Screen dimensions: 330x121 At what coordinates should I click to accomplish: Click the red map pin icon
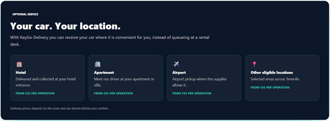(254, 64)
